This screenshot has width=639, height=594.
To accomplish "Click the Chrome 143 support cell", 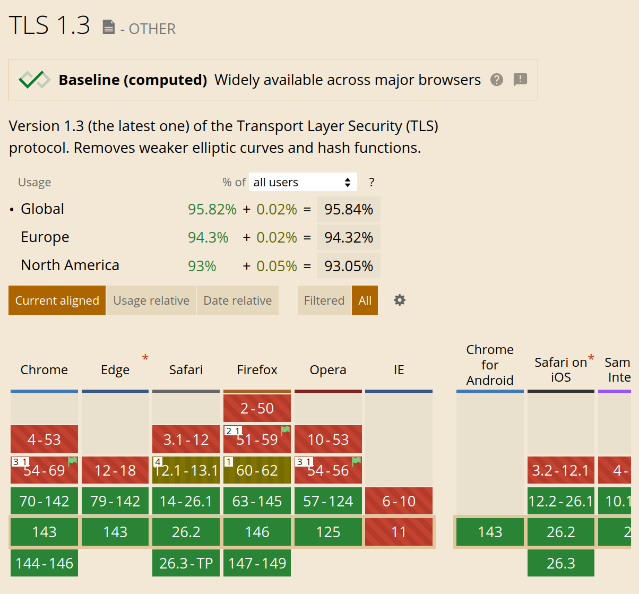I will tap(44, 532).
